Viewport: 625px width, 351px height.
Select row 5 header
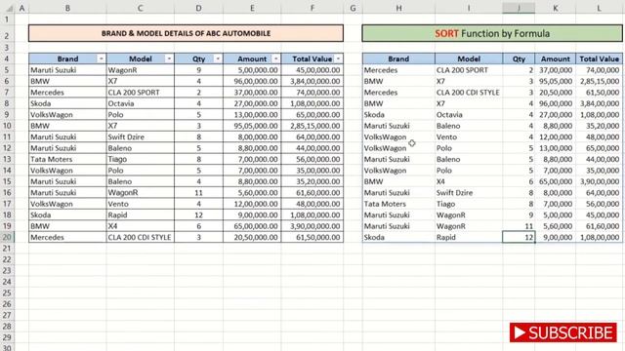coord(7,70)
